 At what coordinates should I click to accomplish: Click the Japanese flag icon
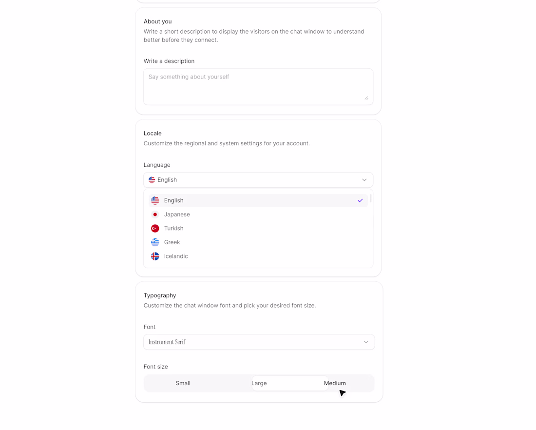pos(155,215)
